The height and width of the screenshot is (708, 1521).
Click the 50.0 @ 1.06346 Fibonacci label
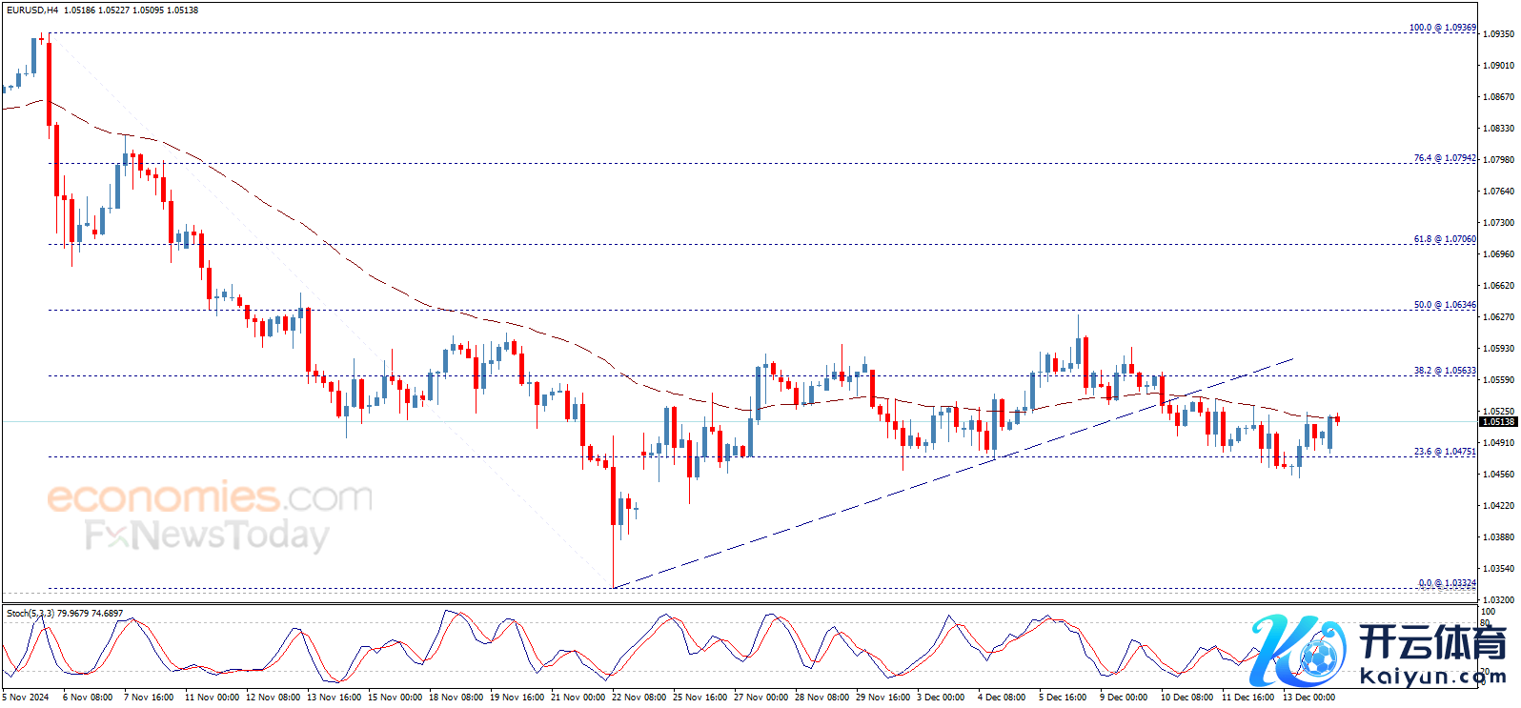point(1444,305)
